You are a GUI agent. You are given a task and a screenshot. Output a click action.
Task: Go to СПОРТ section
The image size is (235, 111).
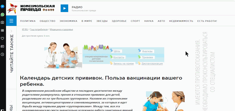[x=135, y=21]
